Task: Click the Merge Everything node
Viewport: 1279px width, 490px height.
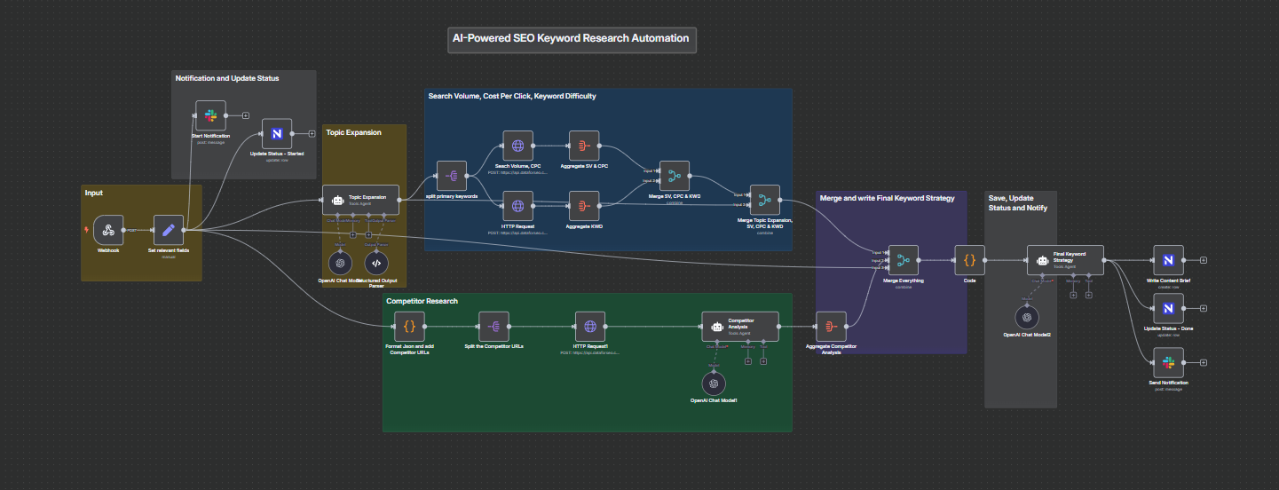Action: pos(904,260)
